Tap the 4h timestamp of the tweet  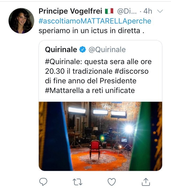coord(148,11)
